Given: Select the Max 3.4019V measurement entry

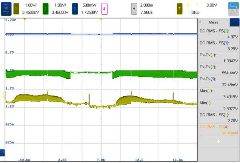Looking at the screenshot, I should [x=218, y=93].
